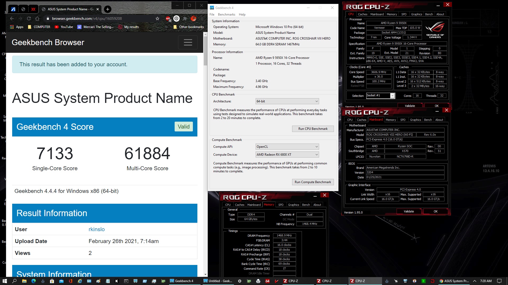
Task: Open the Paint taskbar icon
Action: pos(98,281)
